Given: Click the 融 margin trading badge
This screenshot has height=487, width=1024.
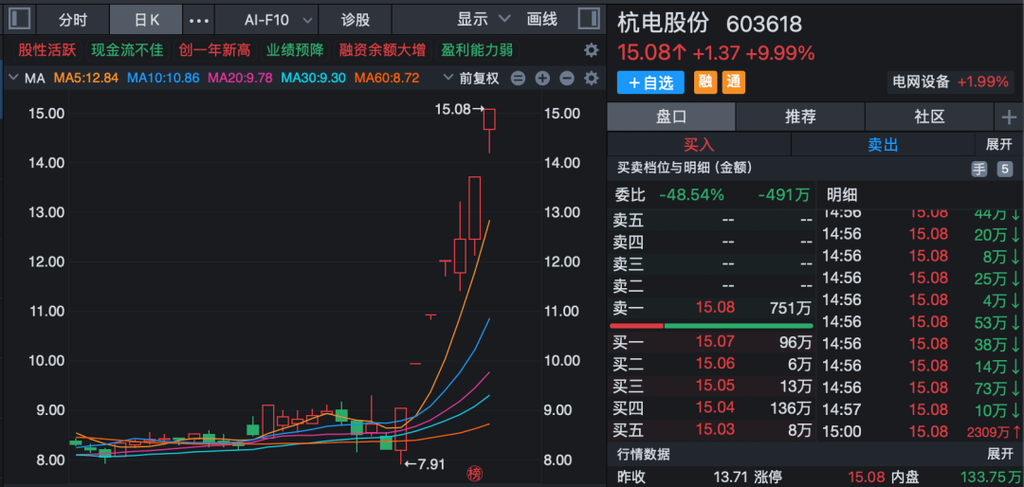Looking at the screenshot, I should click(704, 82).
